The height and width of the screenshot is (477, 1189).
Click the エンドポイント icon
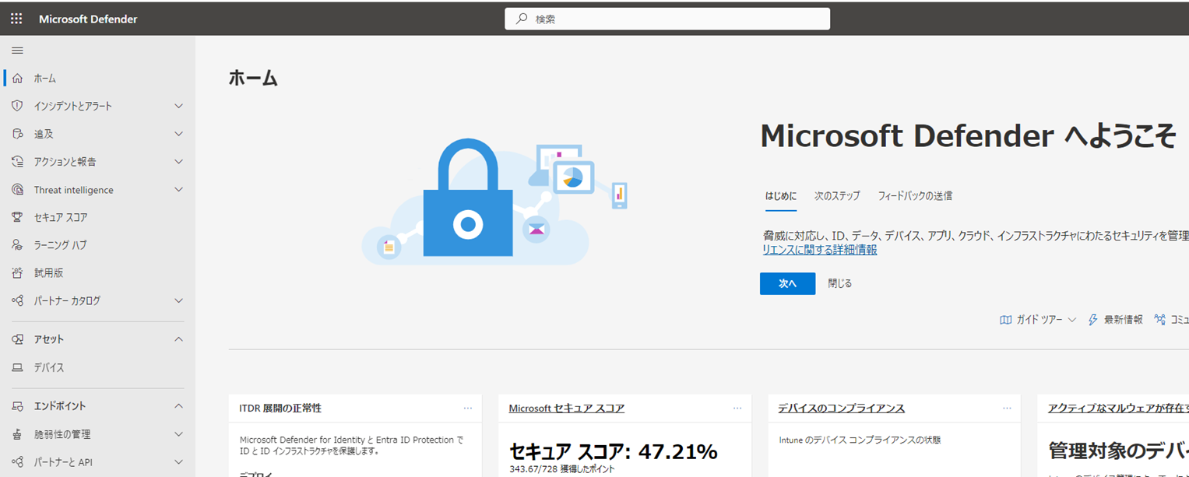point(18,406)
